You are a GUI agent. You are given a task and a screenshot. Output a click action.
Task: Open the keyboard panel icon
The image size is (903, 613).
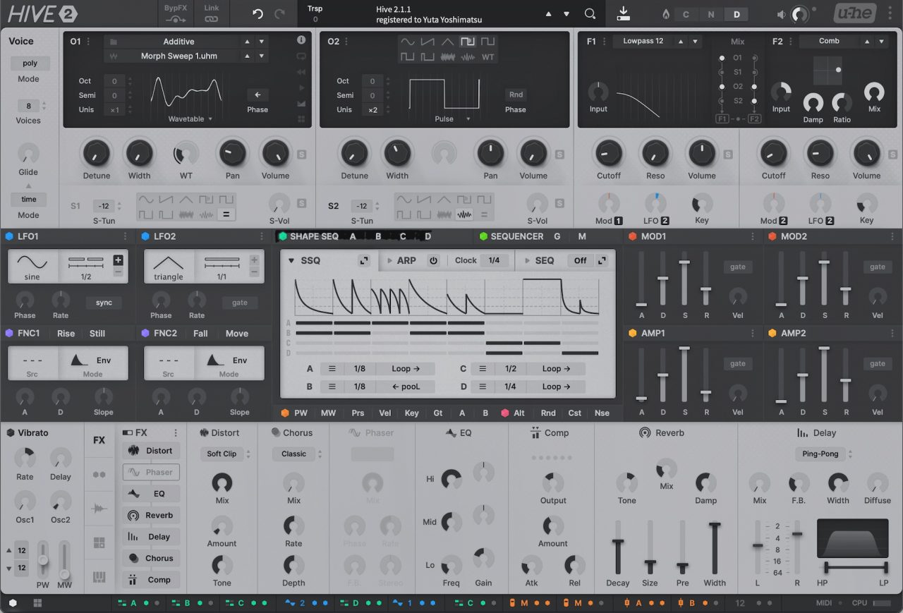click(99, 578)
